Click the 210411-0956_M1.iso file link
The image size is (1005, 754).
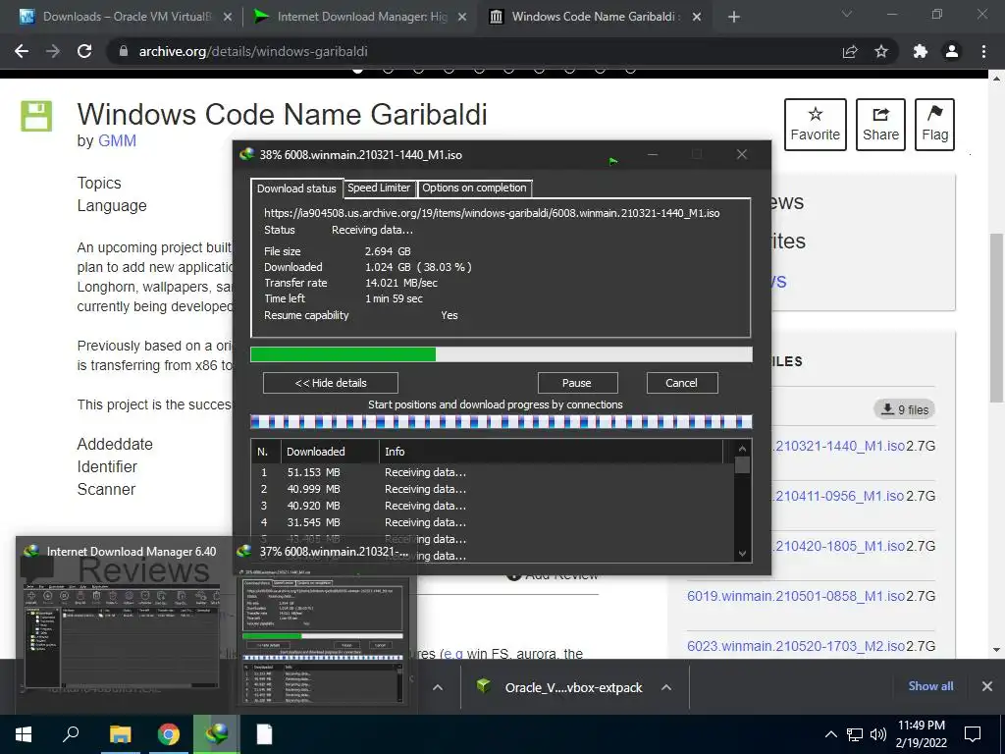[838, 496]
